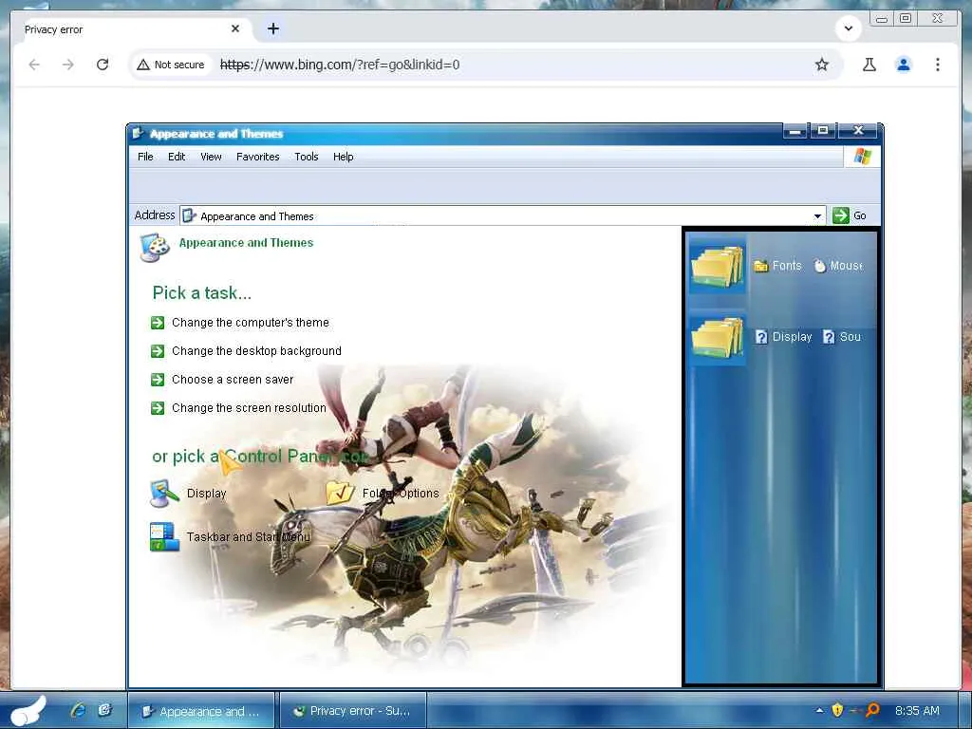
Task: Open the View menu
Action: click(x=211, y=157)
